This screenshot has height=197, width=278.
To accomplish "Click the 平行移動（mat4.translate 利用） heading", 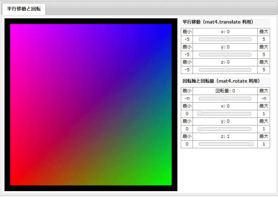I will tap(218, 22).
